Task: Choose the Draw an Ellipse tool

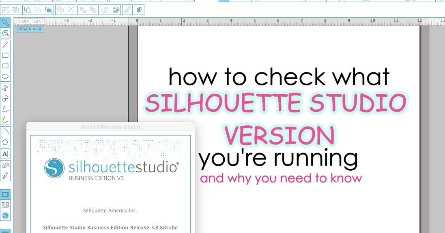Action: click(x=5, y=76)
